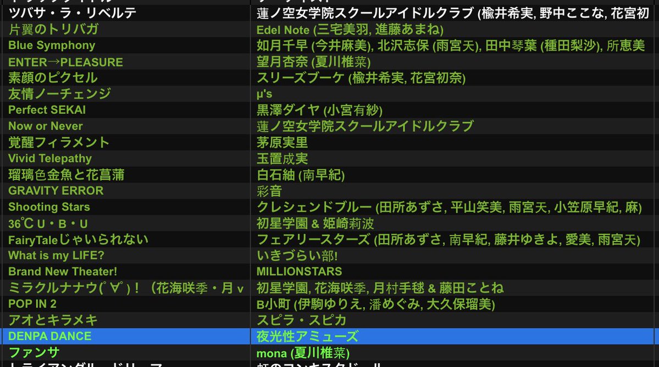
Task: Select the ミラクルナナウ song title
Action: click(126, 288)
